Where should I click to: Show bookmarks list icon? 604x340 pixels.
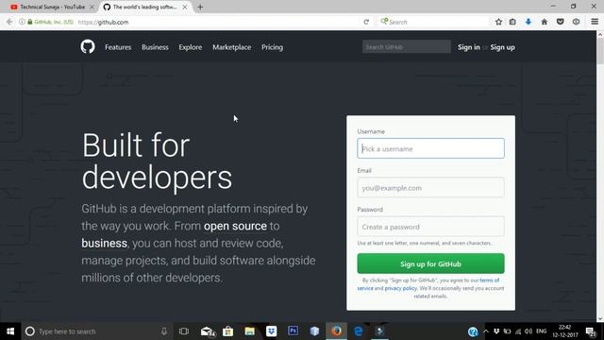click(512, 22)
